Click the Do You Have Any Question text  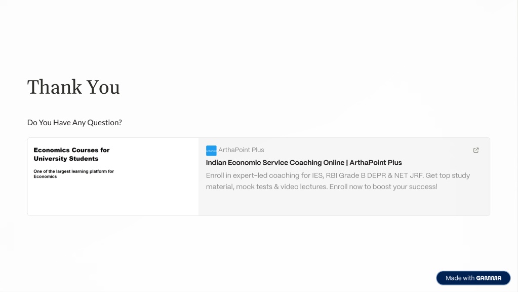(74, 123)
